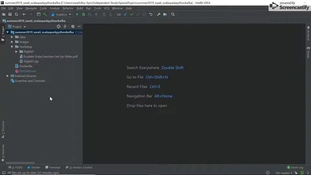This screenshot has width=311, height=175.
Task: Click the Build project hammer icon
Action: 45,14
